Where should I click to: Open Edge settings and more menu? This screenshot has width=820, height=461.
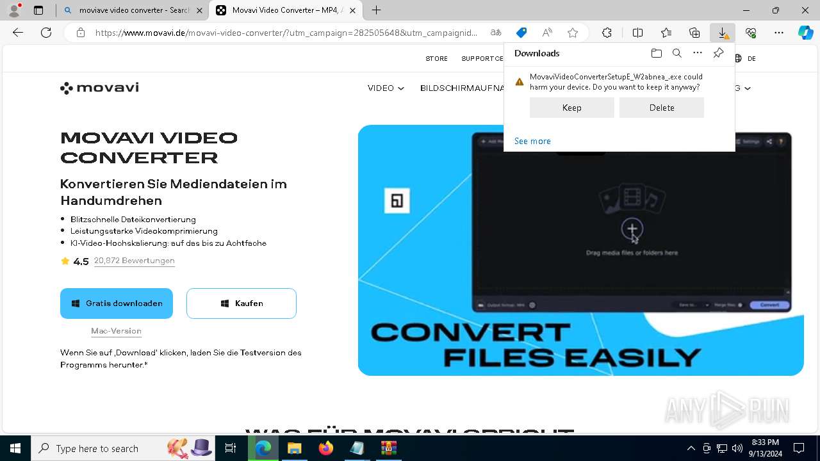779,33
